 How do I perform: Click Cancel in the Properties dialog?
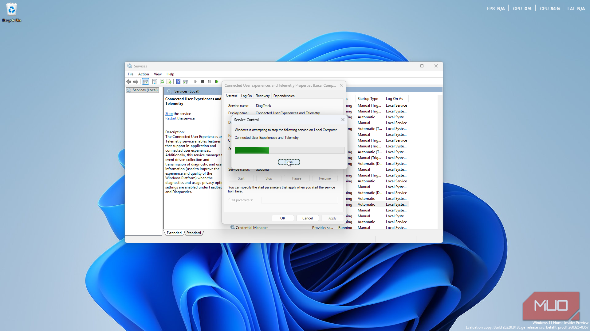point(308,218)
